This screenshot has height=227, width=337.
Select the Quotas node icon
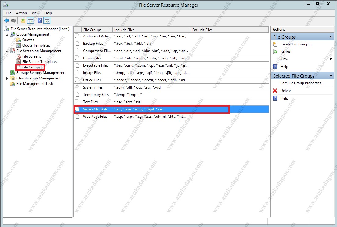(x=19, y=40)
